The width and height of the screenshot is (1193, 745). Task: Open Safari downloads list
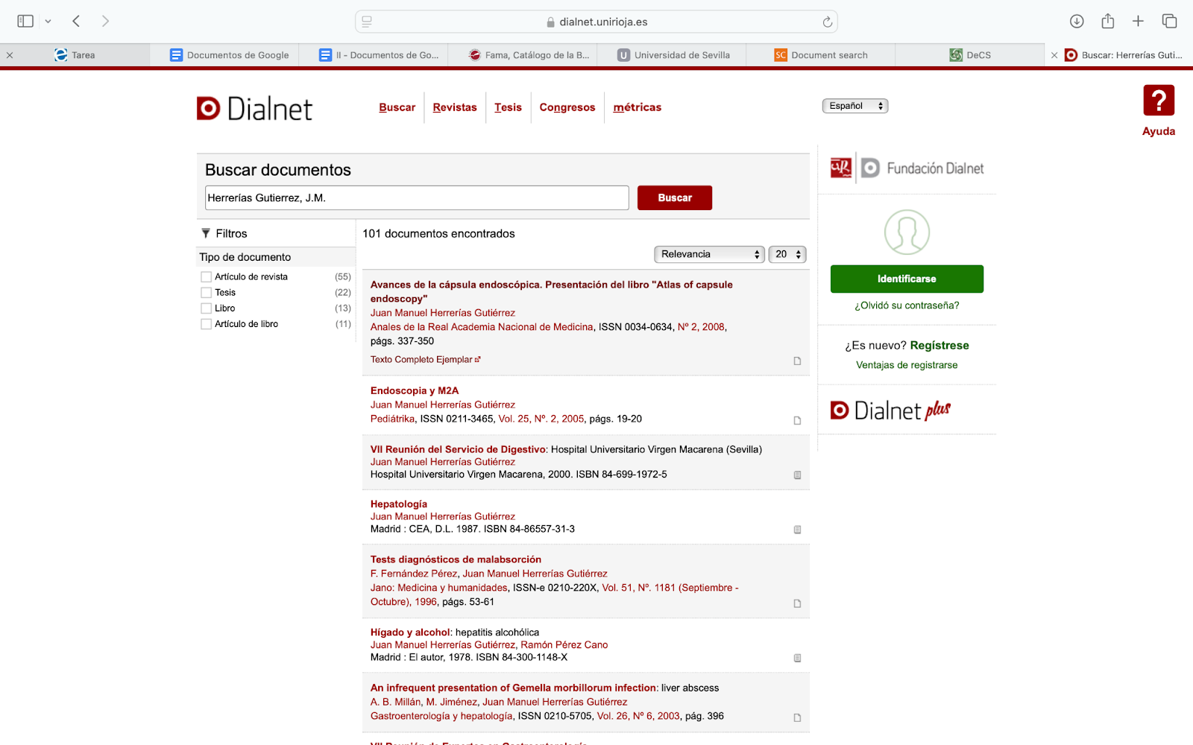1077,22
